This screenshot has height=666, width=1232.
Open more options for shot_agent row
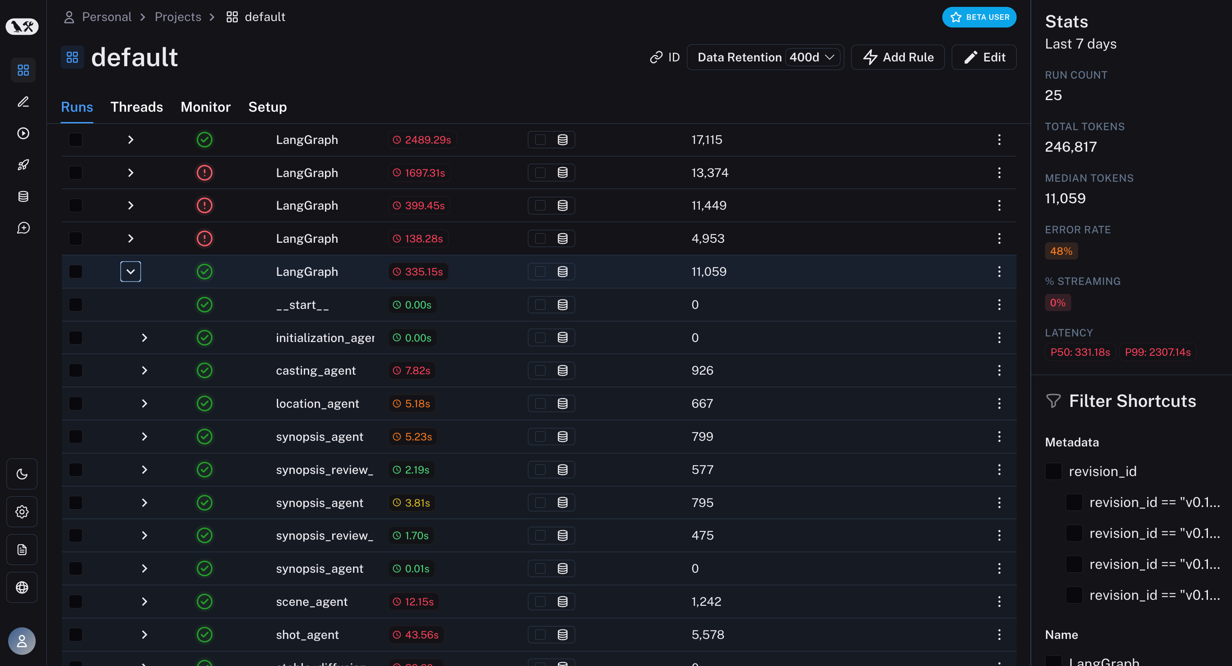(999, 635)
